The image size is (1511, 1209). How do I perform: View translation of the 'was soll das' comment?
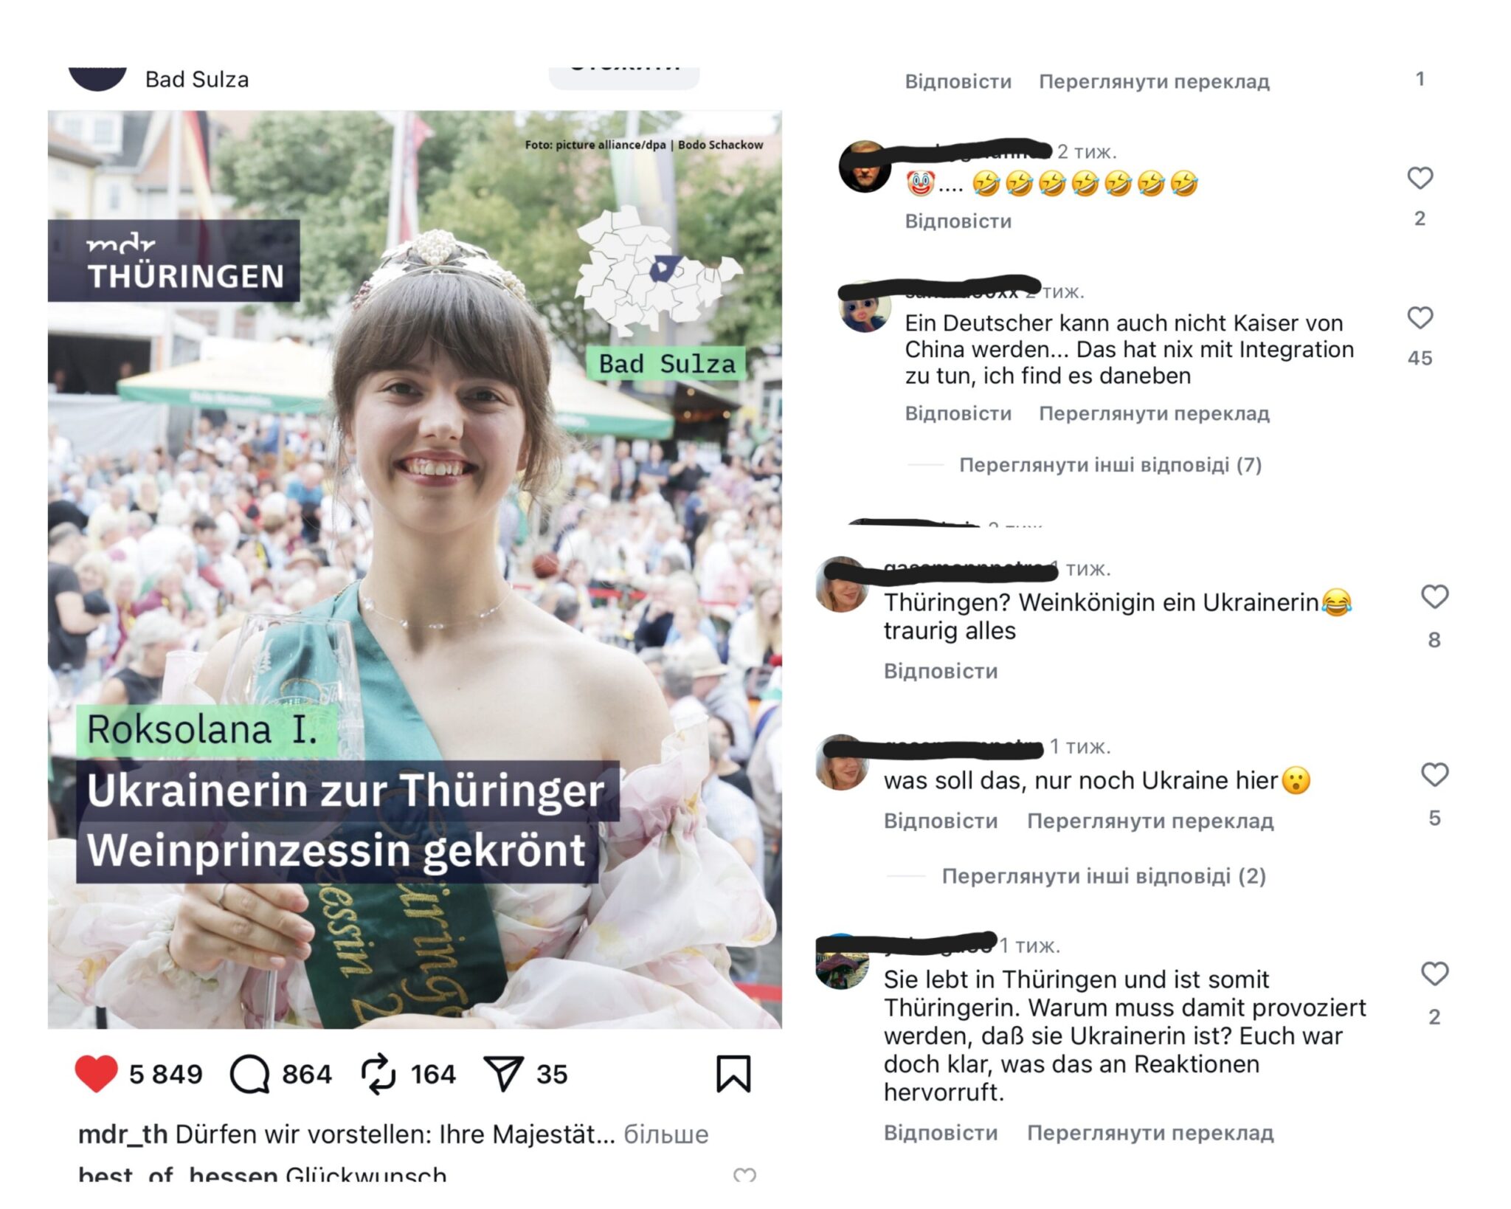point(1150,821)
